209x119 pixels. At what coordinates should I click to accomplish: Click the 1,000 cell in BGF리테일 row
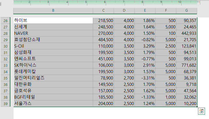pos(166,97)
